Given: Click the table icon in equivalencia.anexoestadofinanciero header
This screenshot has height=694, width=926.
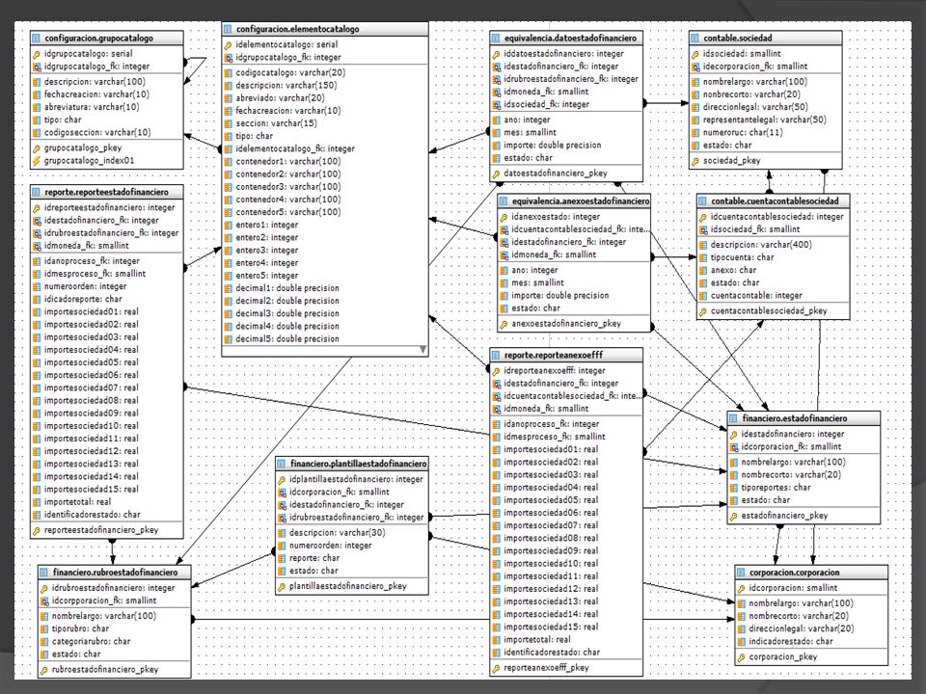Looking at the screenshot, I should (x=504, y=201).
